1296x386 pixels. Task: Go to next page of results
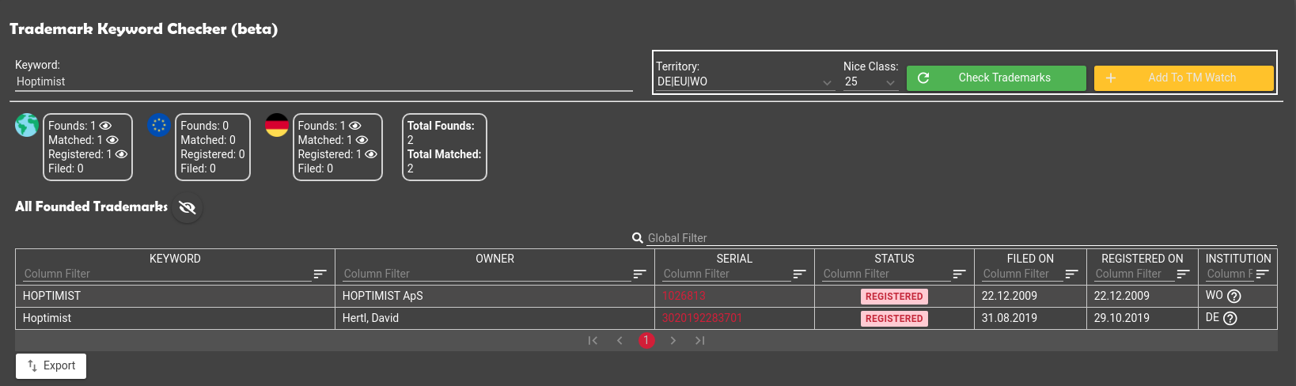(x=673, y=341)
